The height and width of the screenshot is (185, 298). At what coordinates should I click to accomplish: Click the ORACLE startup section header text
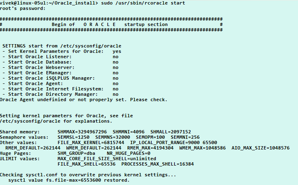click(x=110, y=24)
